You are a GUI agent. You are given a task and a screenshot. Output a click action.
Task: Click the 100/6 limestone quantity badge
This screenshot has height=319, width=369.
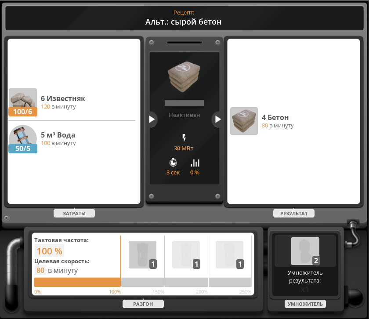coord(23,112)
